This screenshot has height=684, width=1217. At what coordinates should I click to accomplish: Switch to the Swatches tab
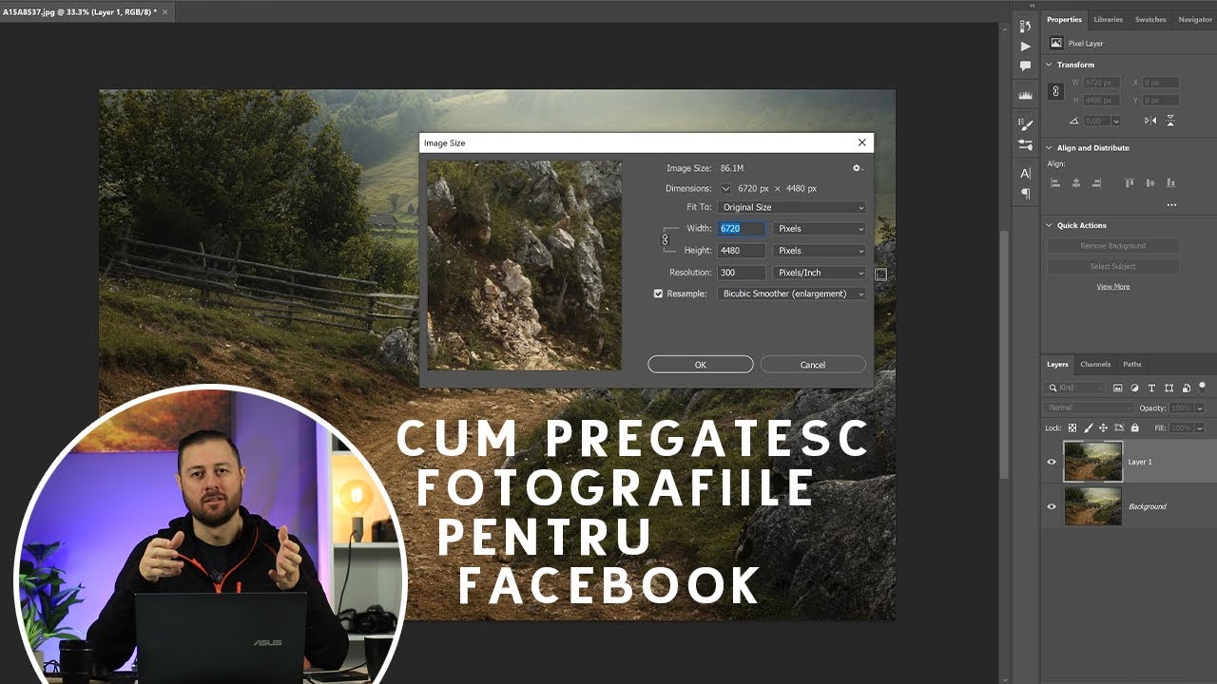pyautogui.click(x=1150, y=19)
